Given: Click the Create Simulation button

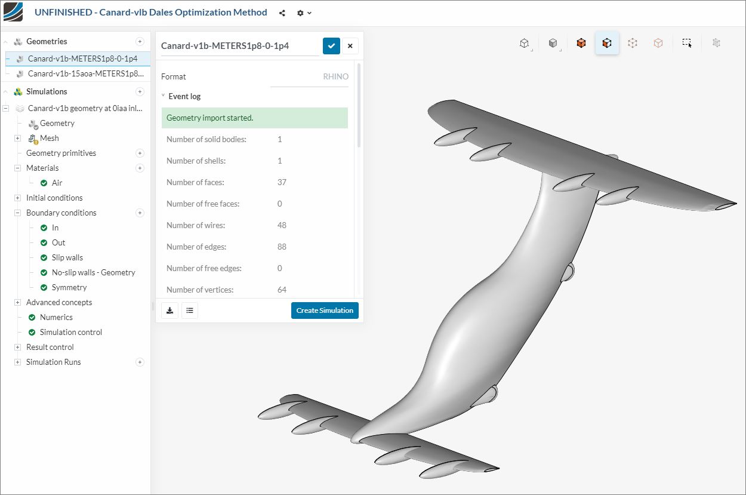Looking at the screenshot, I should pos(325,310).
